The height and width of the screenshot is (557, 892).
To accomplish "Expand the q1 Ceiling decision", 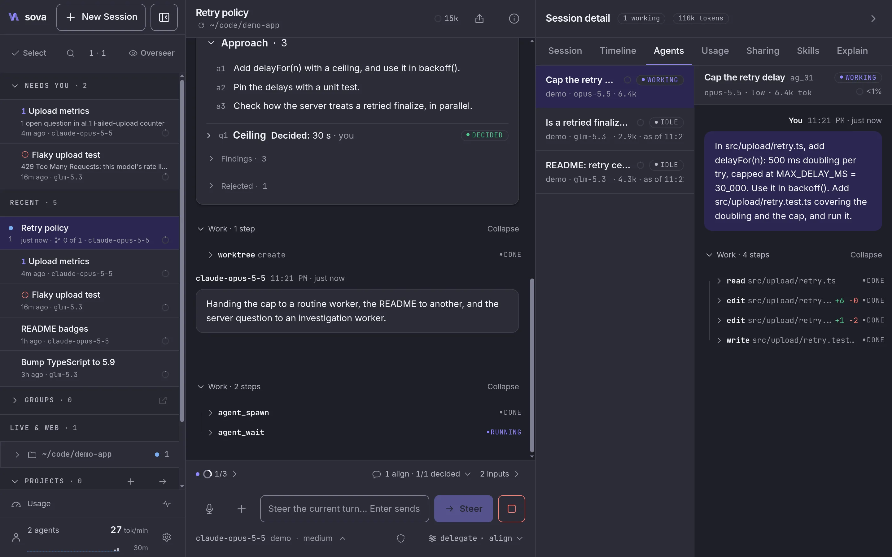I will [x=209, y=136].
